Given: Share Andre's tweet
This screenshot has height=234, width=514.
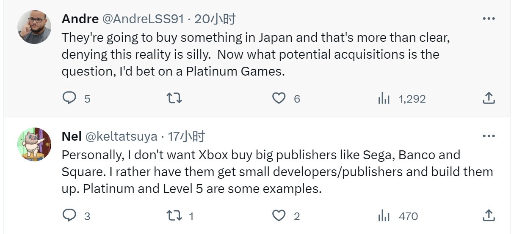Looking at the screenshot, I should (489, 98).
